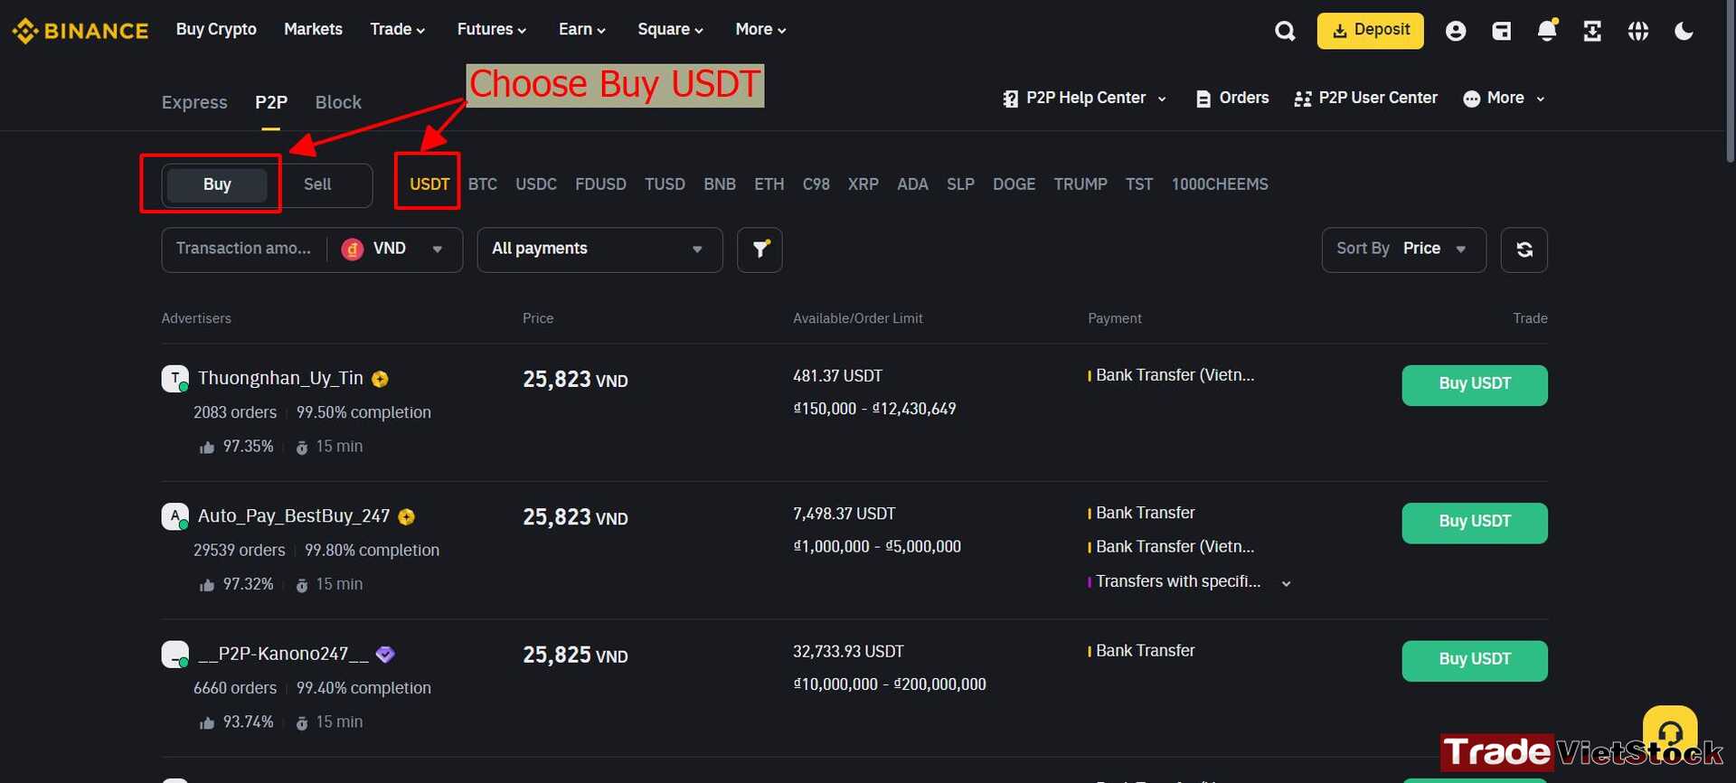Open the All payments dropdown
The image size is (1736, 783).
point(599,250)
